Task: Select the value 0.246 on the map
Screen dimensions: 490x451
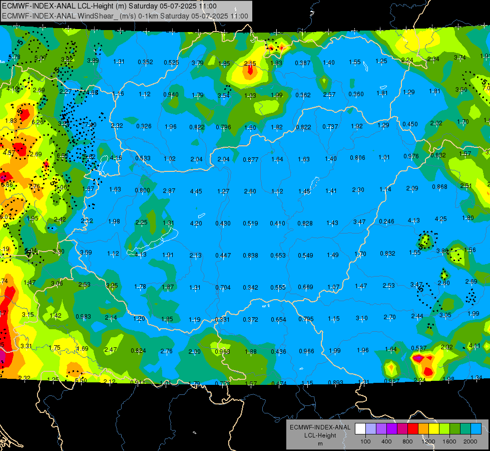Action: pyautogui.click(x=386, y=221)
